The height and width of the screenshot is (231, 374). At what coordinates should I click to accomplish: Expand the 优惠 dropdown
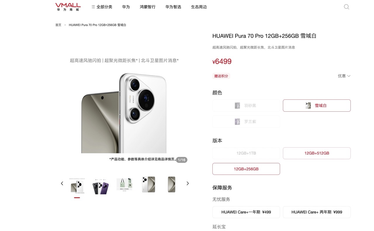coord(344,76)
